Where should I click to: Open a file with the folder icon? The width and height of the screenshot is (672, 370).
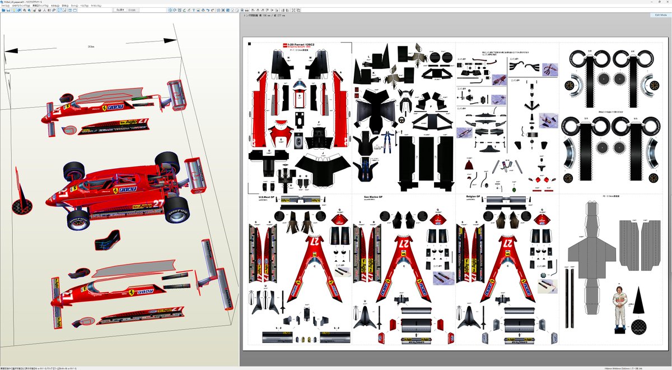tap(3, 10)
